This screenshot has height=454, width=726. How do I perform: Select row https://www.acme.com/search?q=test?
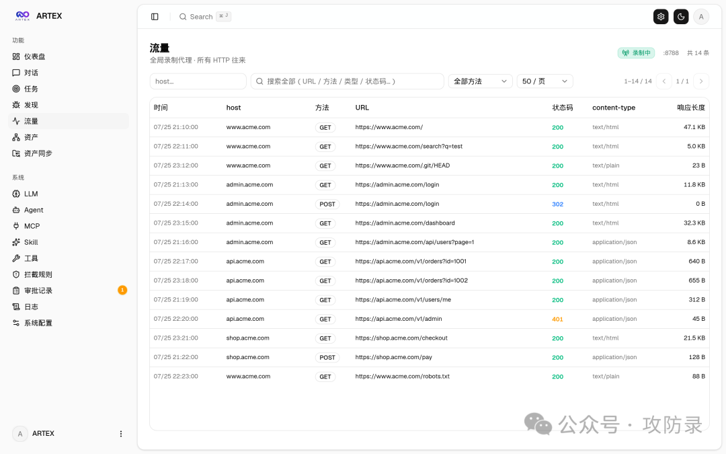pyautogui.click(x=429, y=147)
